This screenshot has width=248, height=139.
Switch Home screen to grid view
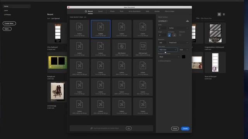(x=219, y=14)
